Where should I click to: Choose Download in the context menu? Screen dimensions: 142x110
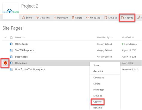point(99,78)
